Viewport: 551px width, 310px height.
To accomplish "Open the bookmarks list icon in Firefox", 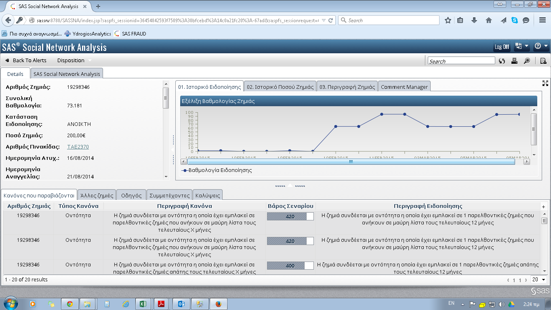I will (x=460, y=20).
